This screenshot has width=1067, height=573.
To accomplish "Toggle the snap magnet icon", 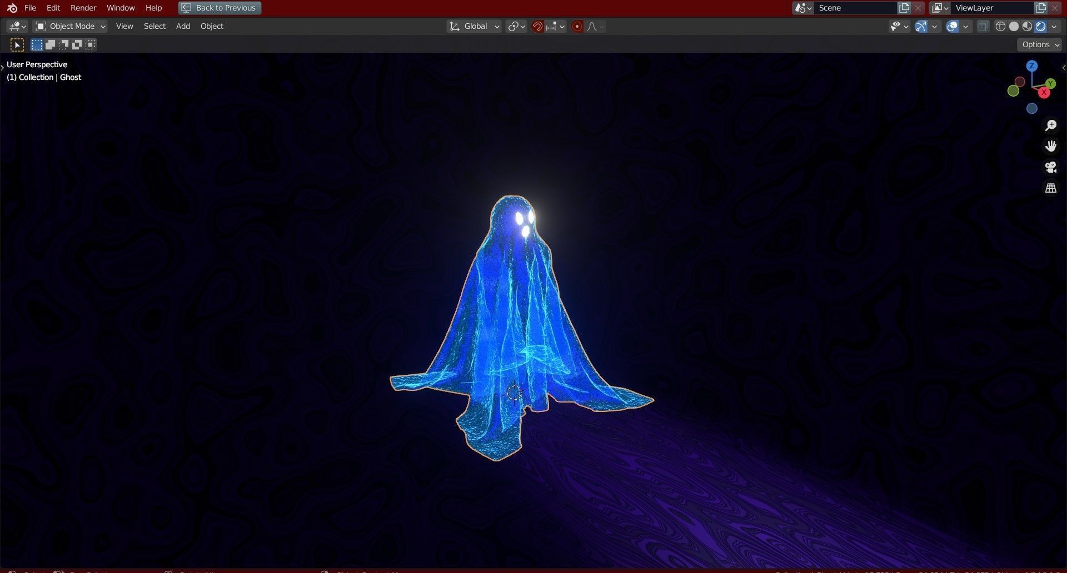I will 537,26.
